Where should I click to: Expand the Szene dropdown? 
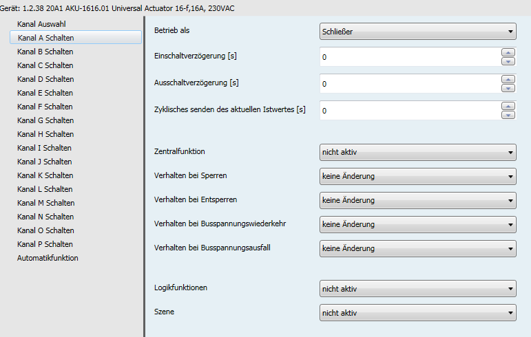[x=417, y=313]
